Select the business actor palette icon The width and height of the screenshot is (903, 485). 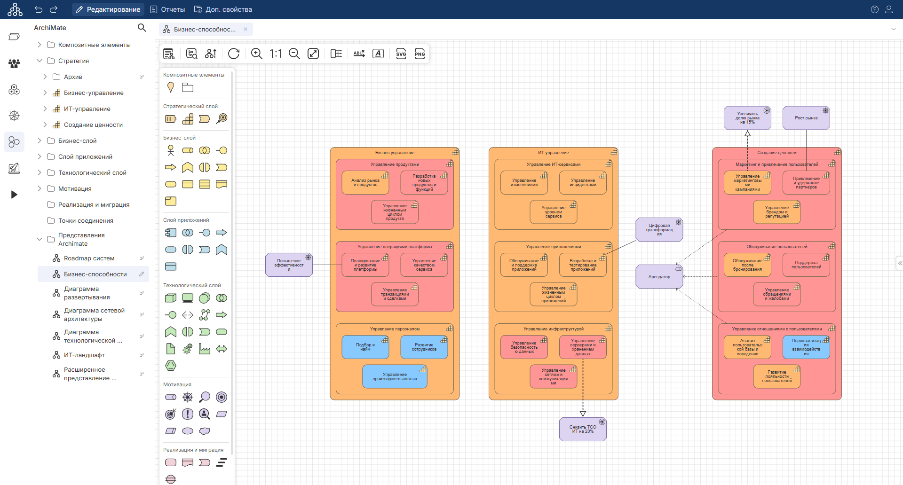[171, 150]
